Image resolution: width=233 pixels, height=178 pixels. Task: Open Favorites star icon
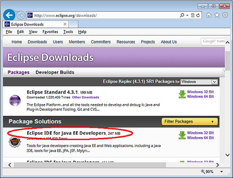(x=217, y=15)
